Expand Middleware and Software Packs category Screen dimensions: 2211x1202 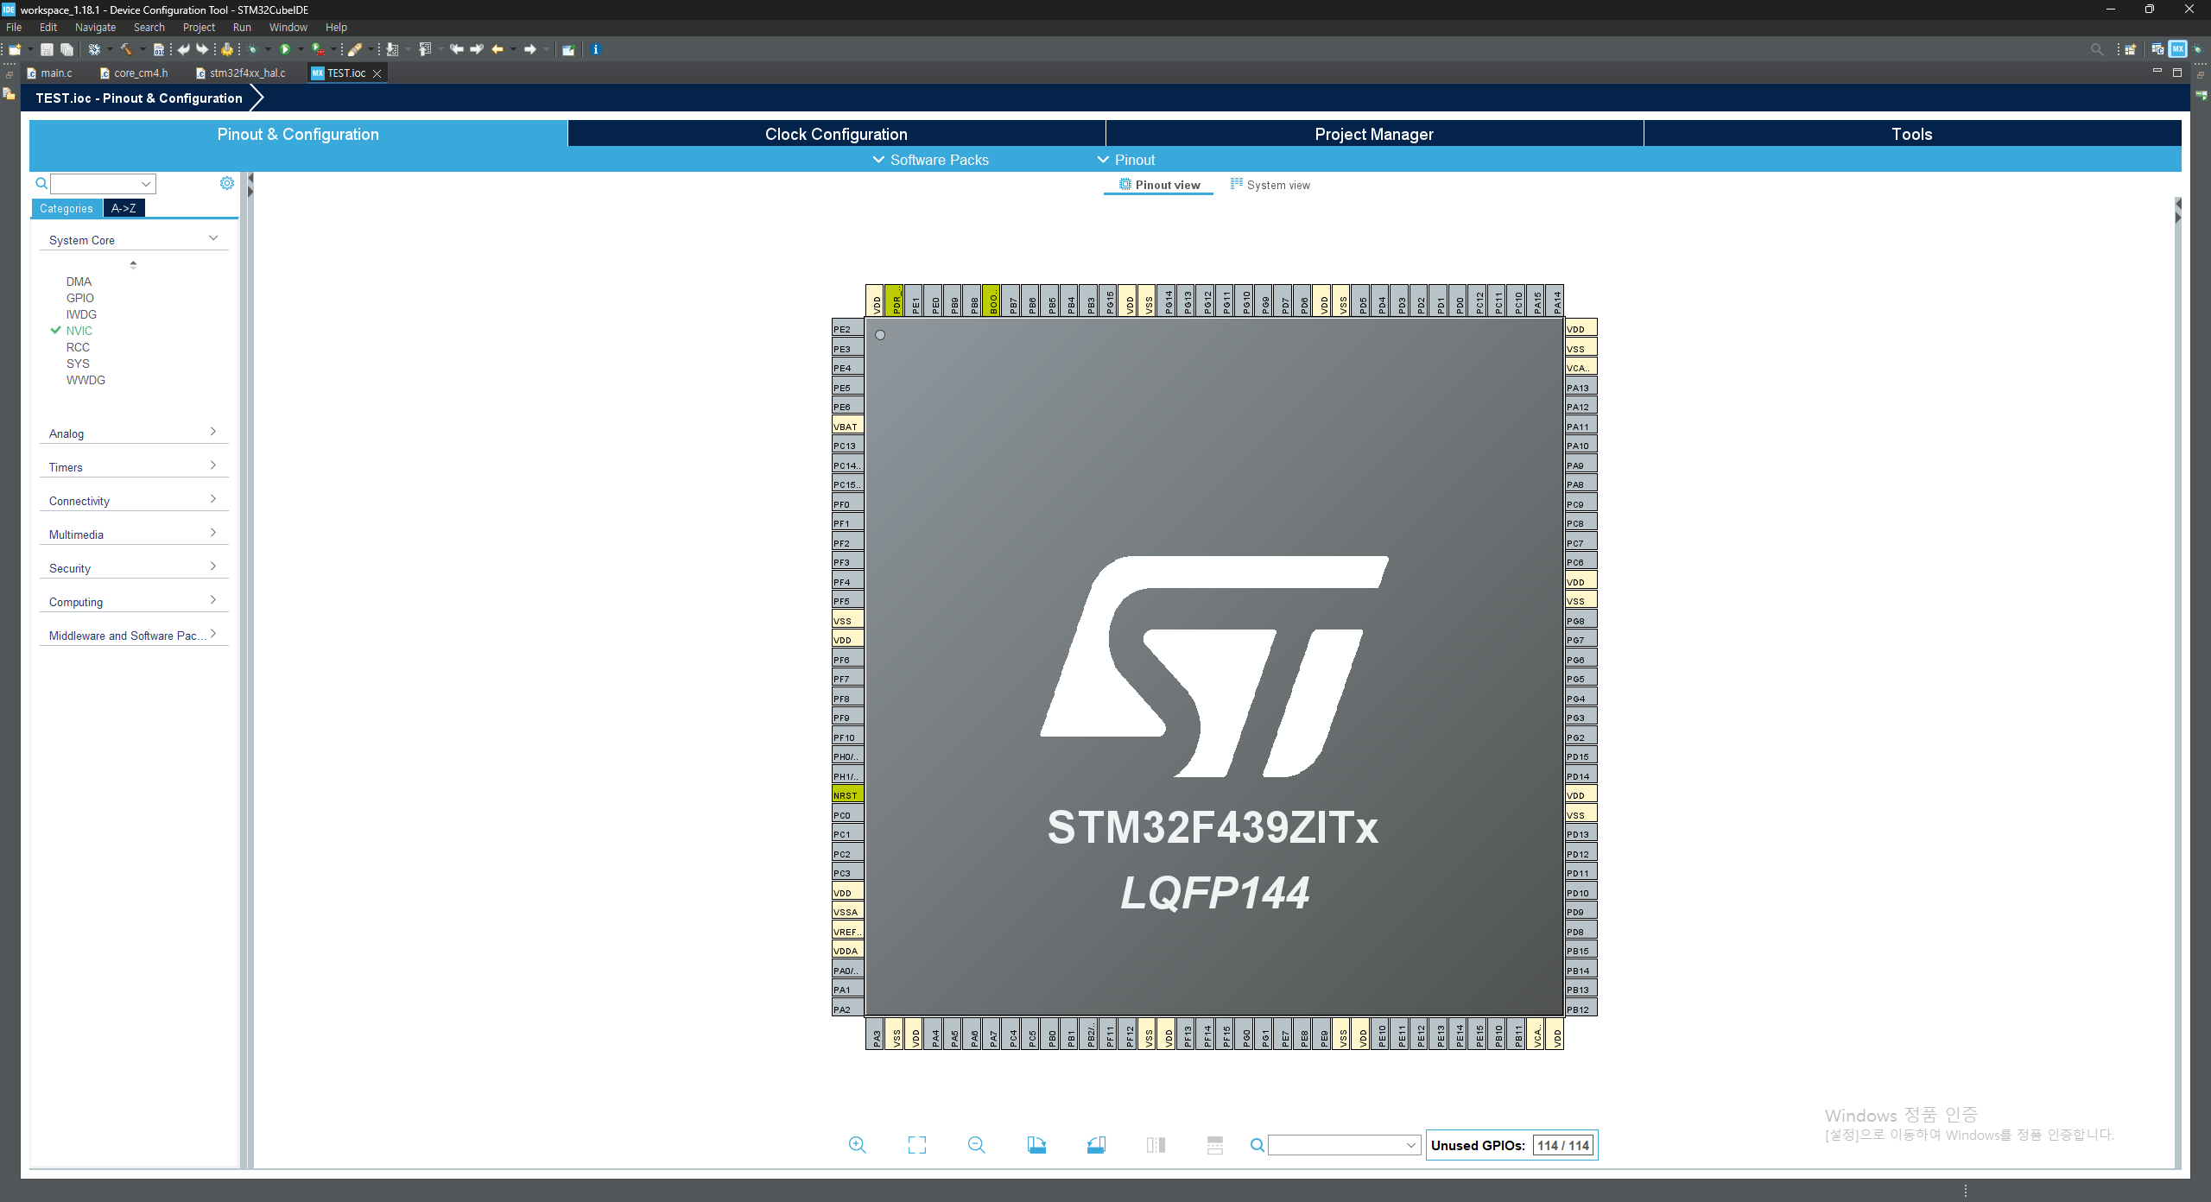[x=213, y=634]
